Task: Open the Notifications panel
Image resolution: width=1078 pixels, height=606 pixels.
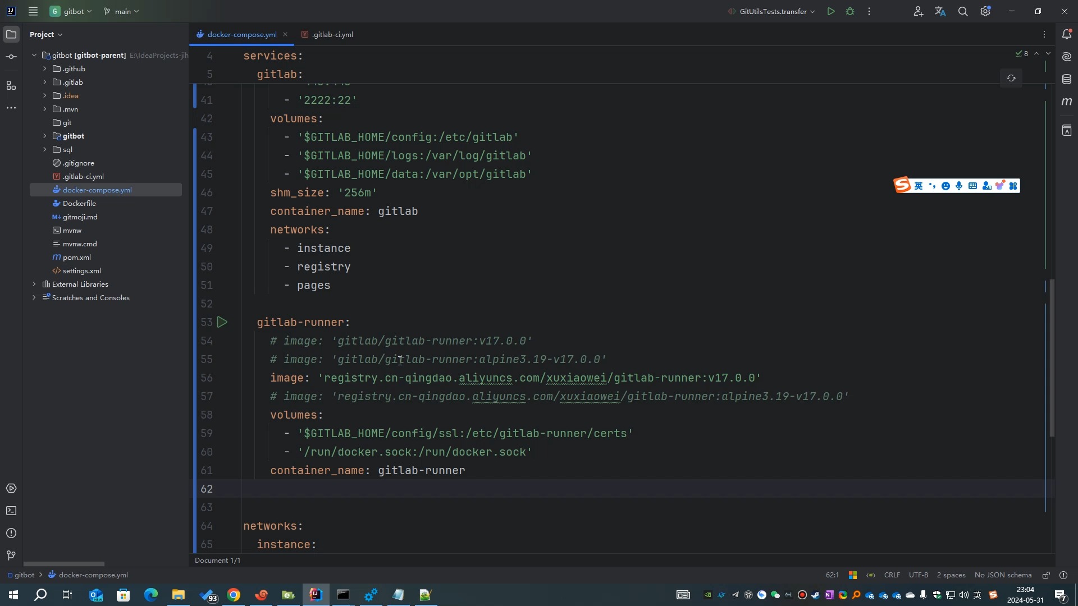Action: [1067, 34]
